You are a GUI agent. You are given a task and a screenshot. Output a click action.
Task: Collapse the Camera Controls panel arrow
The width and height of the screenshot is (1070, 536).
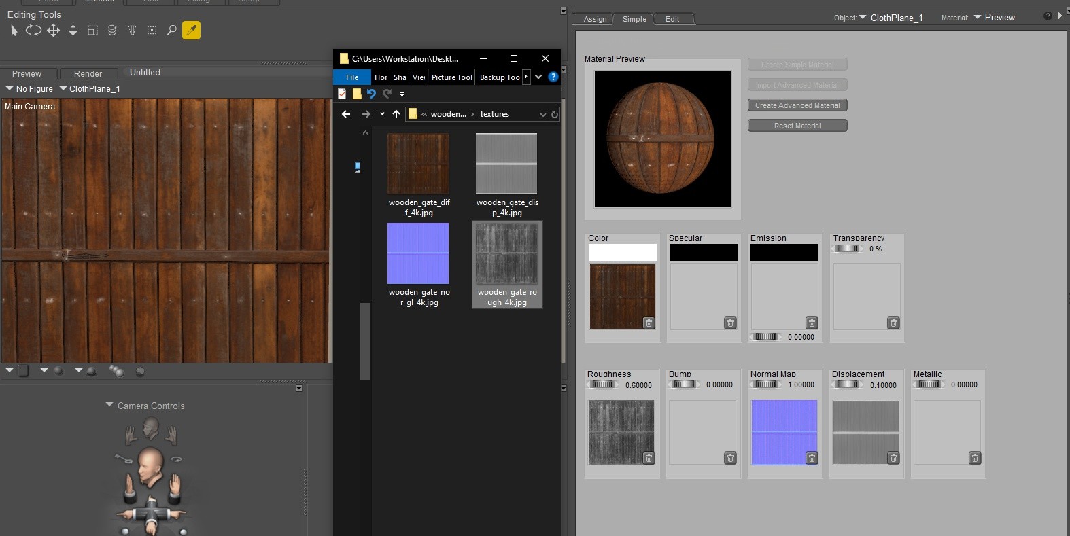(109, 405)
